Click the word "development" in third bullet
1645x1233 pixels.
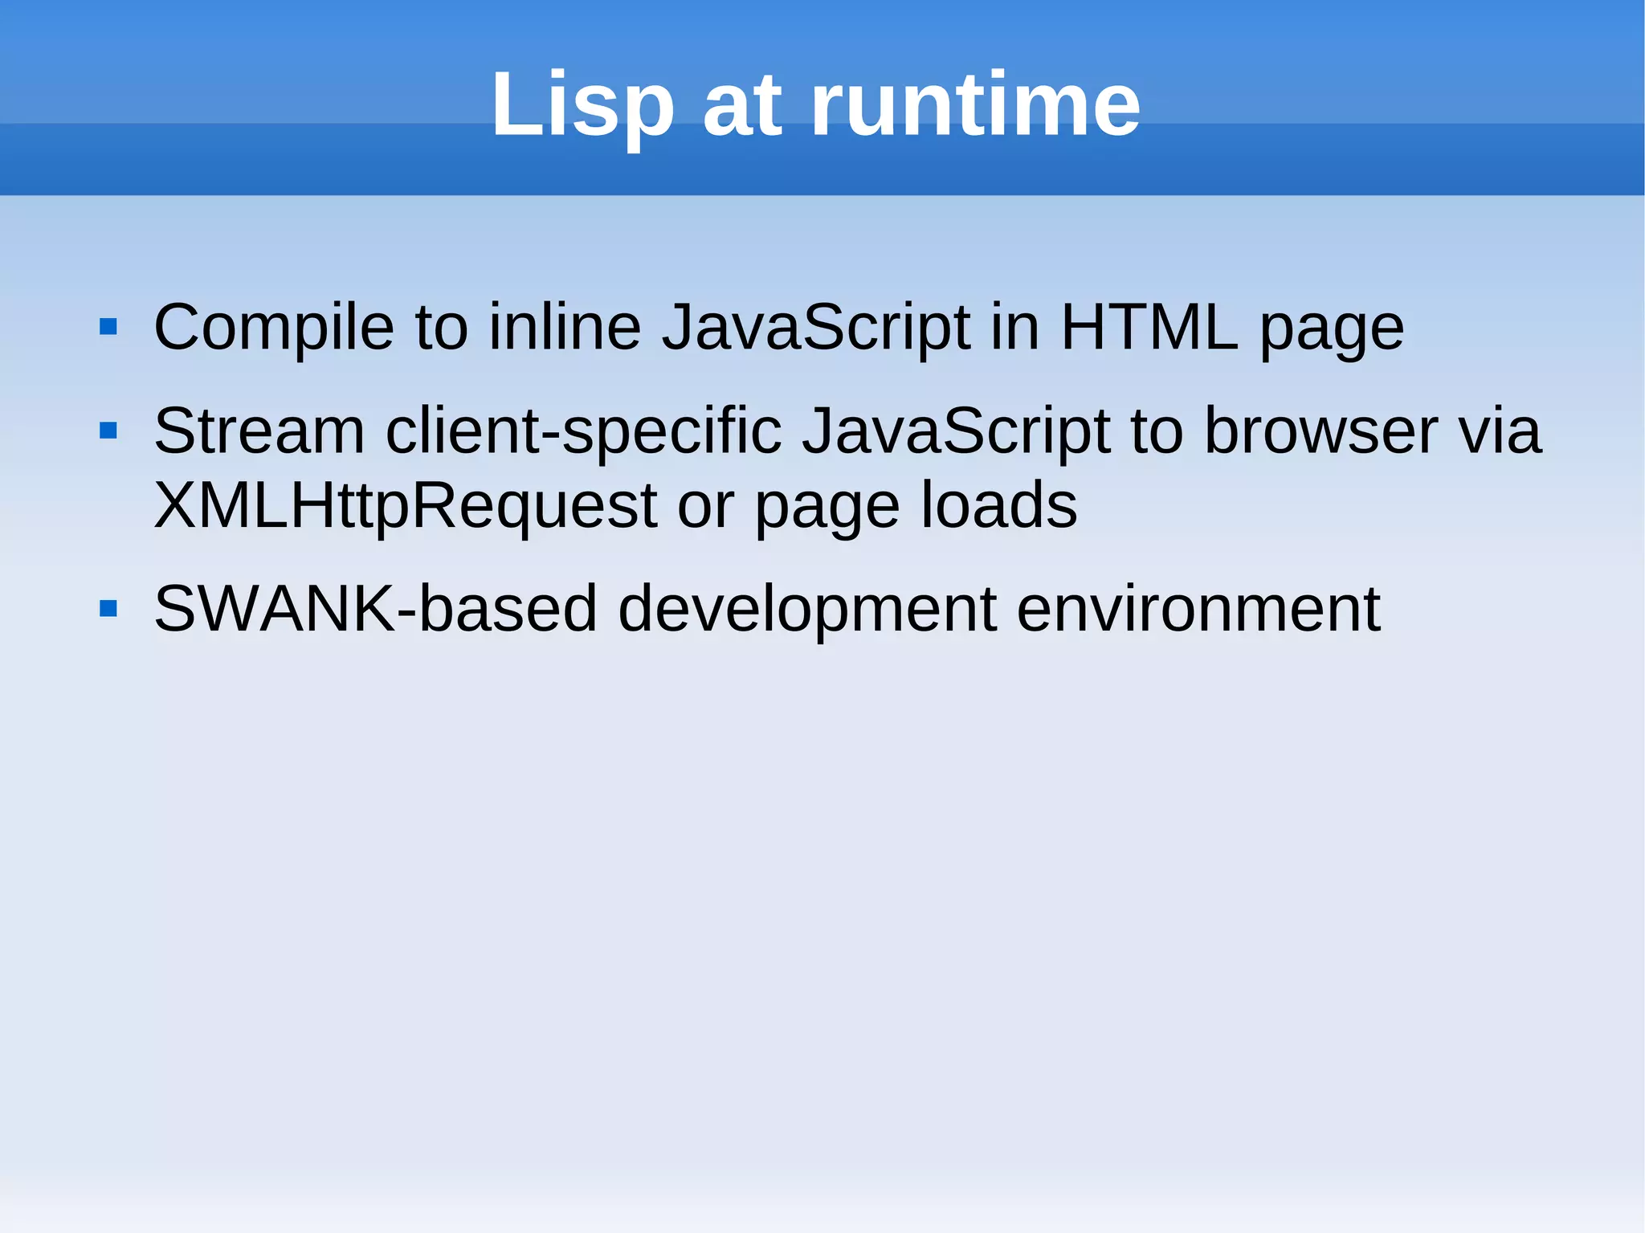click(x=806, y=609)
